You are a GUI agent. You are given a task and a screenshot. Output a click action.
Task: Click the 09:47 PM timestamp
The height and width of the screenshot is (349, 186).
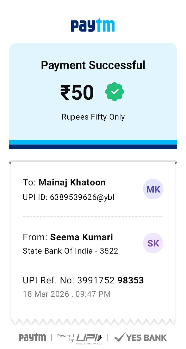pyautogui.click(x=93, y=294)
